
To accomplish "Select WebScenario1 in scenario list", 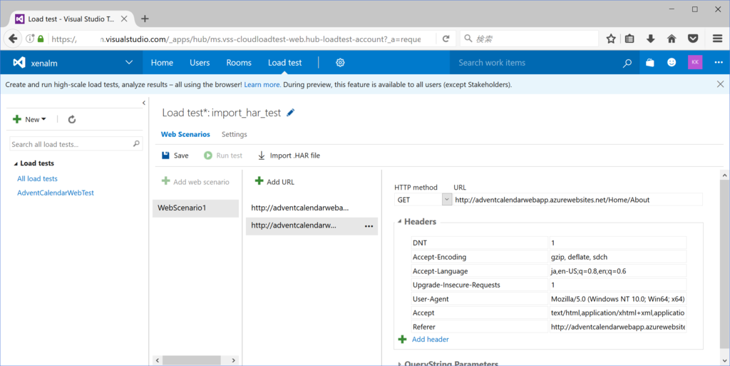I will coord(195,208).
